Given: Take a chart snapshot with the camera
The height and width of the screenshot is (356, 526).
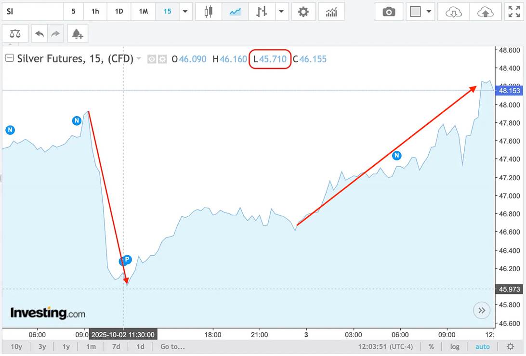Looking at the screenshot, I should pos(389,12).
